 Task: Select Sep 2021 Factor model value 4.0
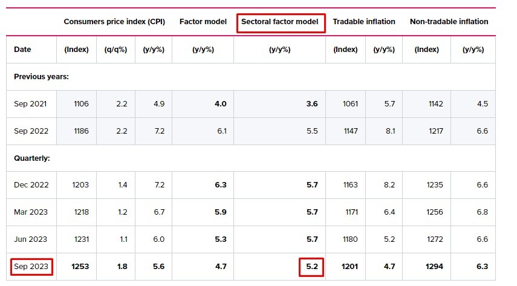(x=220, y=104)
